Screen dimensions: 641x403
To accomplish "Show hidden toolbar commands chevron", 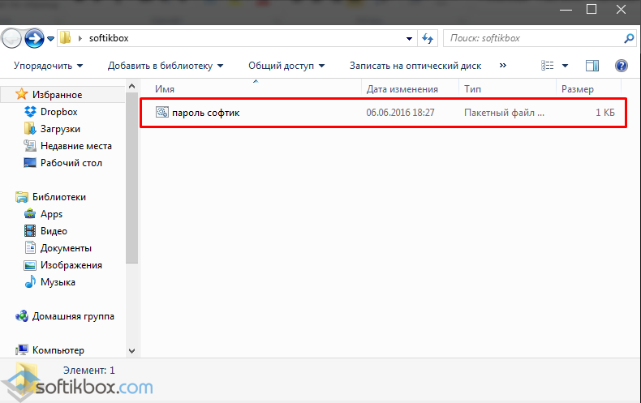I will coord(503,66).
